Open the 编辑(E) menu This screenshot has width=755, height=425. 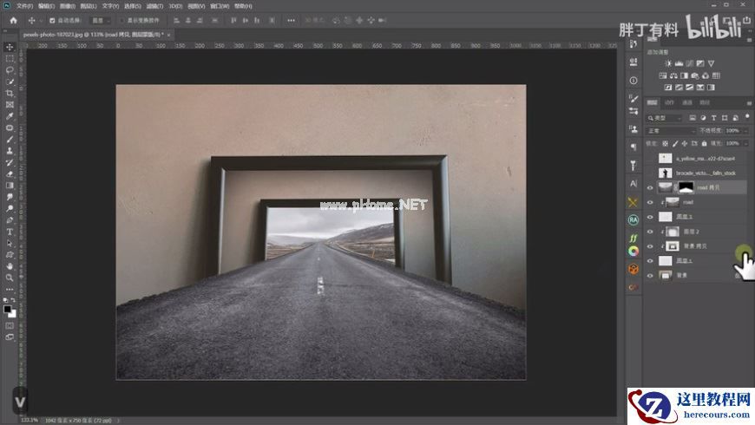pyautogui.click(x=46, y=6)
